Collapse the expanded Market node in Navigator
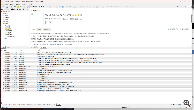Image resolution: width=194 pixels, height=110 pixels. tap(2, 23)
